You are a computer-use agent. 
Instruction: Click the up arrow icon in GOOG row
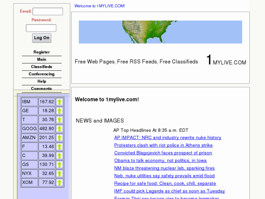coord(59,129)
